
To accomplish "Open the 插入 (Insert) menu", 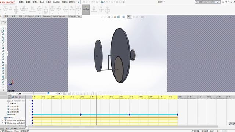I will coord(41,2).
